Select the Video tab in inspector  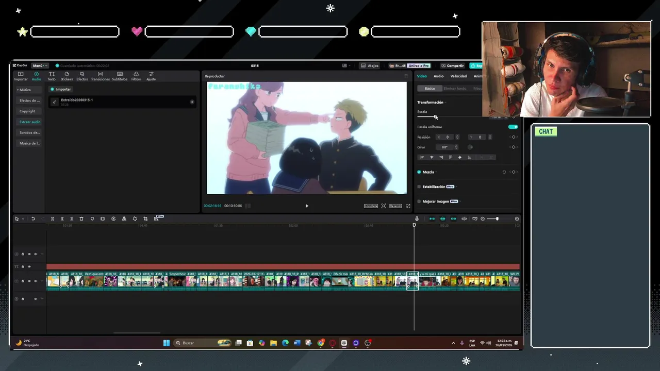[422, 76]
